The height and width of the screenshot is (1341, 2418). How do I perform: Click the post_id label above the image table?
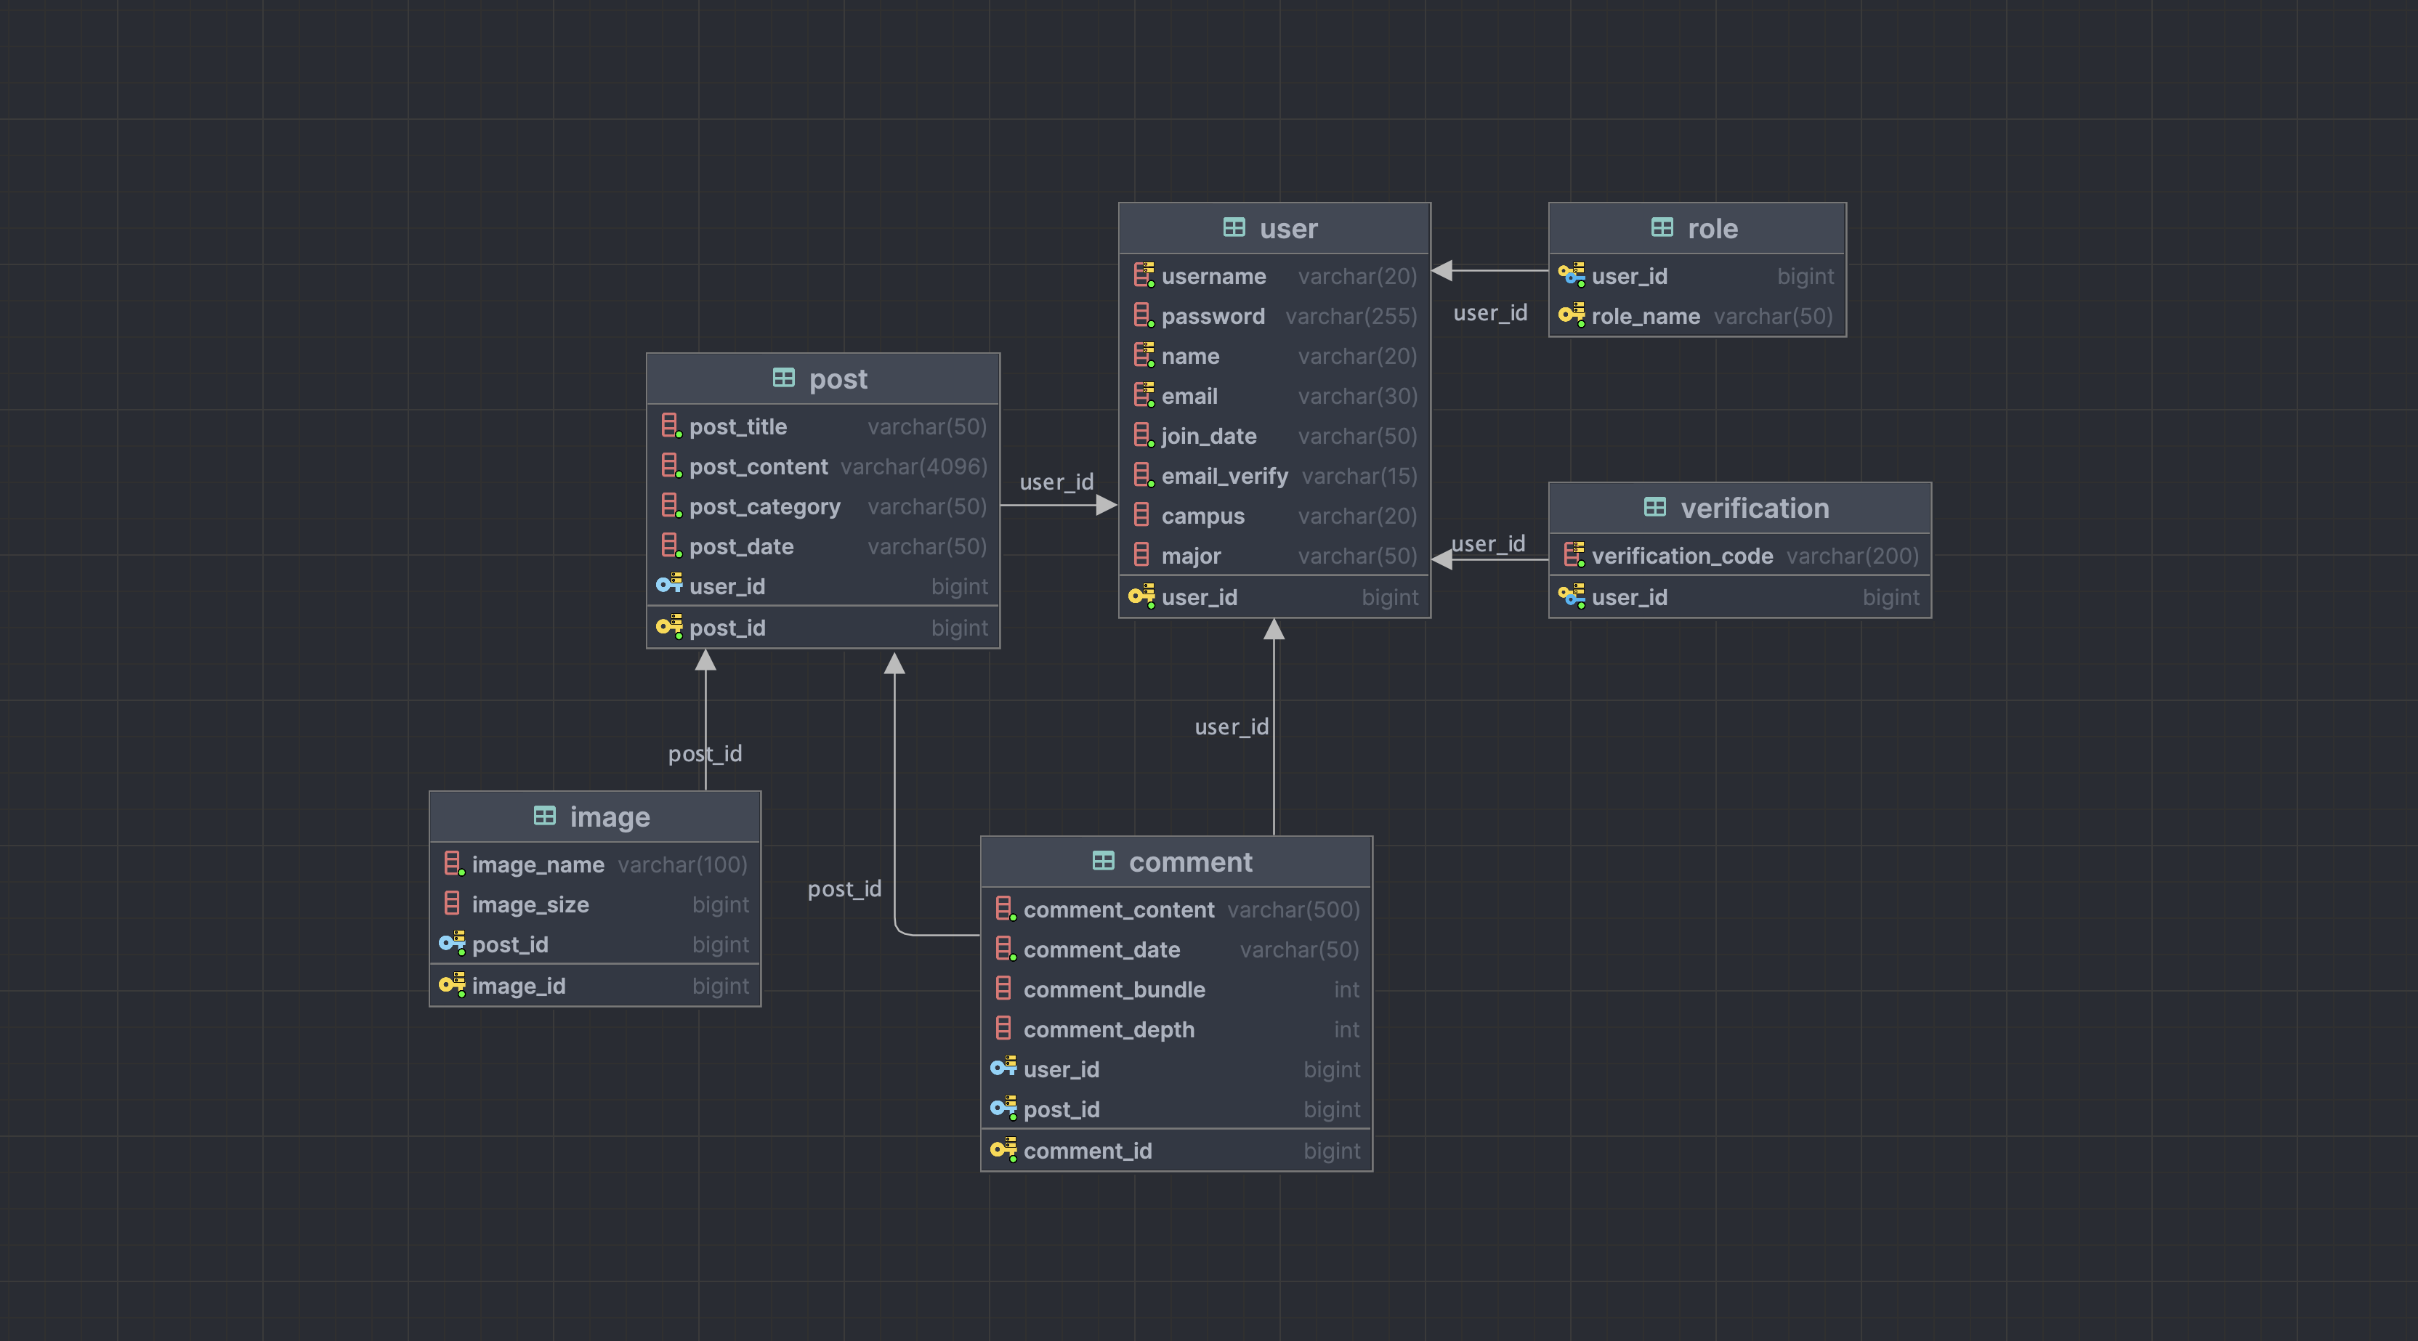705,753
